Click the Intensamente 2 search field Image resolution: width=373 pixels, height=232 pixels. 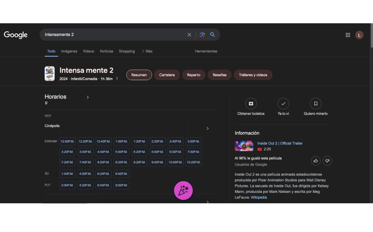(x=112, y=35)
